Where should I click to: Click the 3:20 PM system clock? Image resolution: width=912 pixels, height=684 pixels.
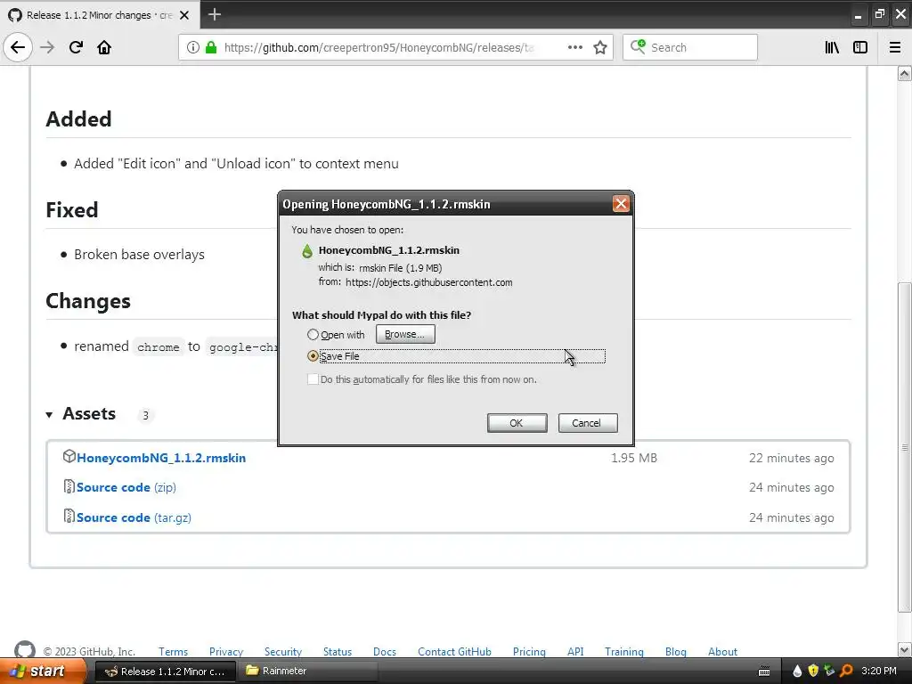[879, 671]
